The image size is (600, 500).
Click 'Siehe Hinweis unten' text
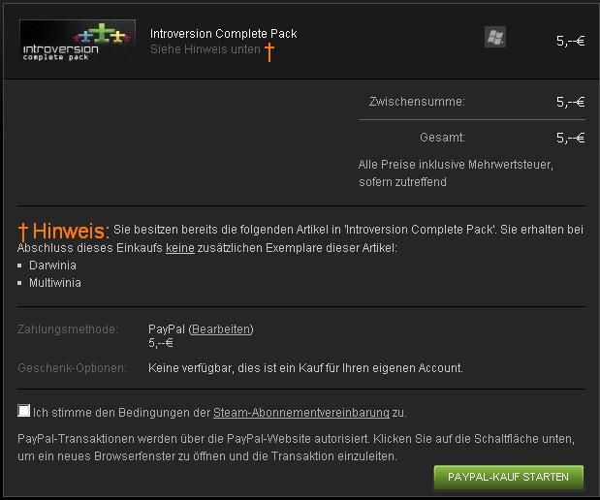pyautogui.click(x=205, y=49)
